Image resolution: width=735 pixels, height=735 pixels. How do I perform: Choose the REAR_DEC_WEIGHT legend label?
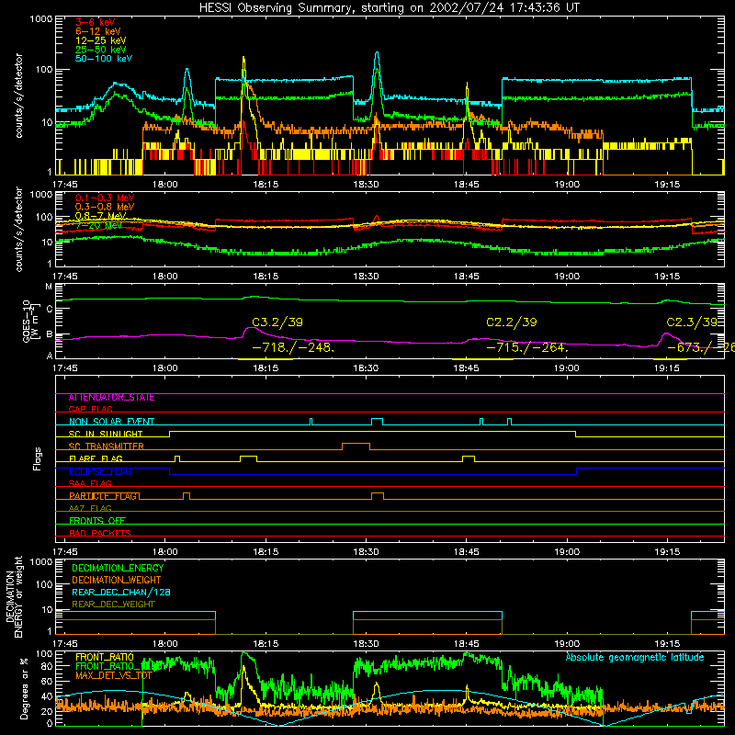(x=113, y=605)
